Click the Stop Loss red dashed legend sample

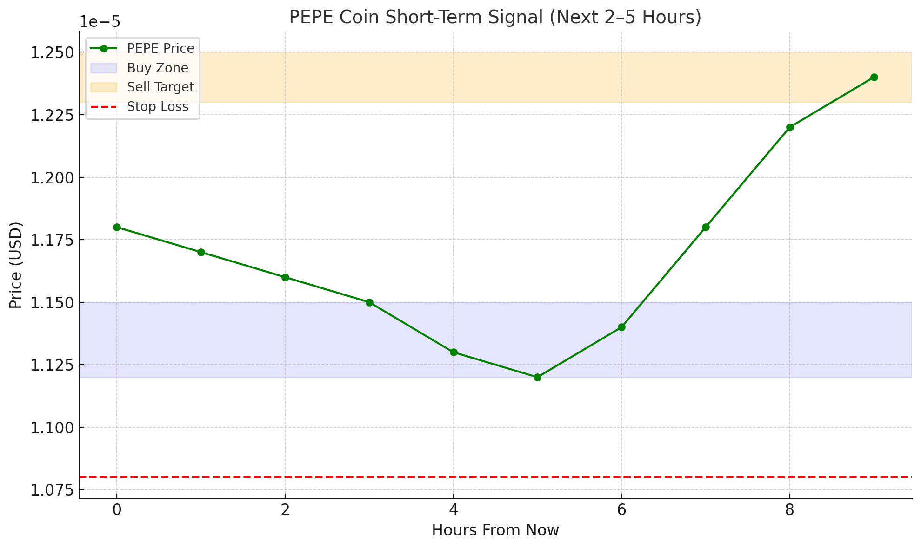pyautogui.click(x=104, y=107)
